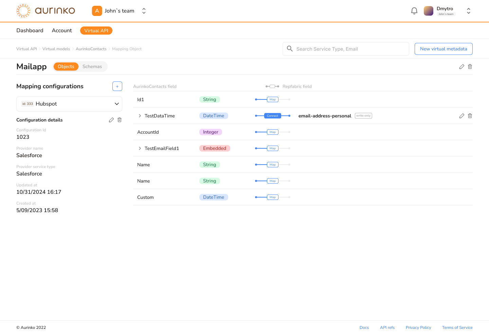Click the Search Service Type, Email field
The height and width of the screenshot is (336, 489).
click(x=345, y=49)
